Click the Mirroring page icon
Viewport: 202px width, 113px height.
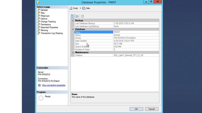click(x=39, y=30)
